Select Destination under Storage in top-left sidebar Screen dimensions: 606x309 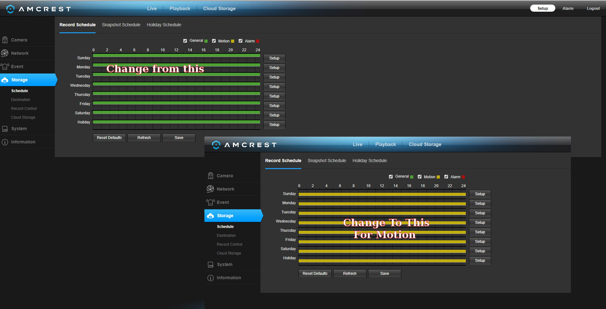(21, 100)
